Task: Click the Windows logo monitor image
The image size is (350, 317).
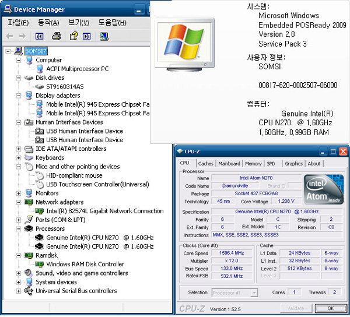Action: tap(185, 44)
